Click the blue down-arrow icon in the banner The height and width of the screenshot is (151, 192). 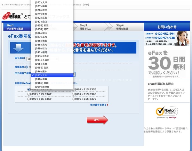[18, 48]
